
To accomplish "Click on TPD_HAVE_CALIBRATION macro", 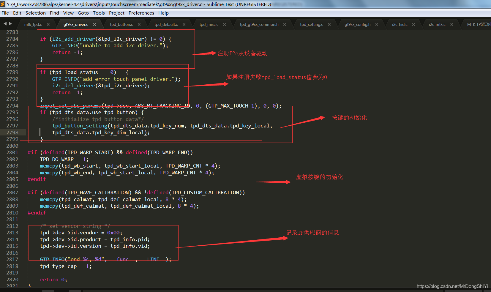I will [x=98, y=192].
